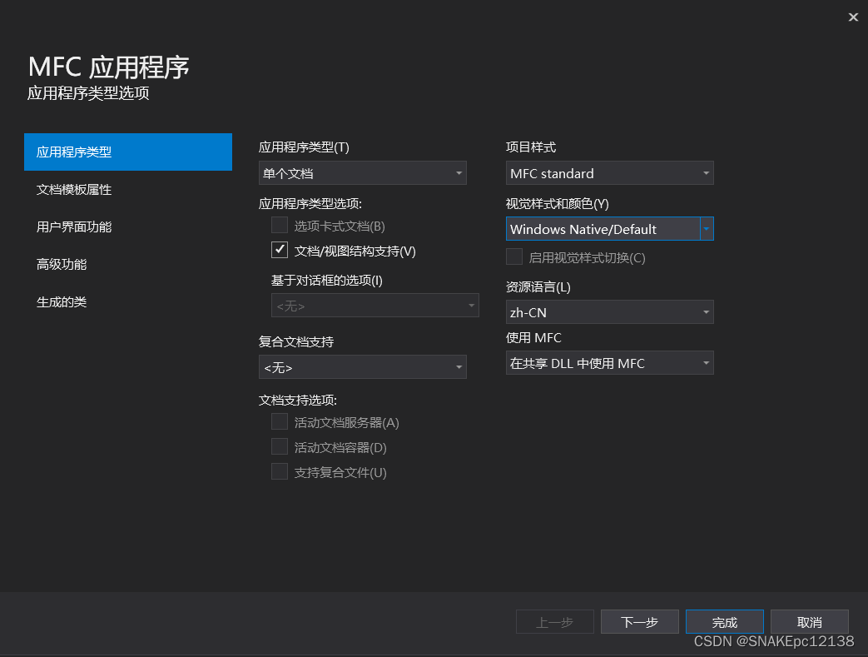The width and height of the screenshot is (868, 657).
Task: Click the 取消 button to exit
Action: 809,621
